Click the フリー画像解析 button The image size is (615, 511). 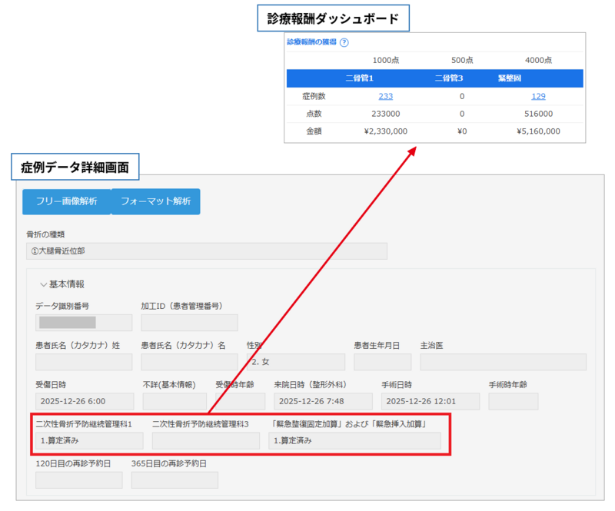pyautogui.click(x=67, y=201)
